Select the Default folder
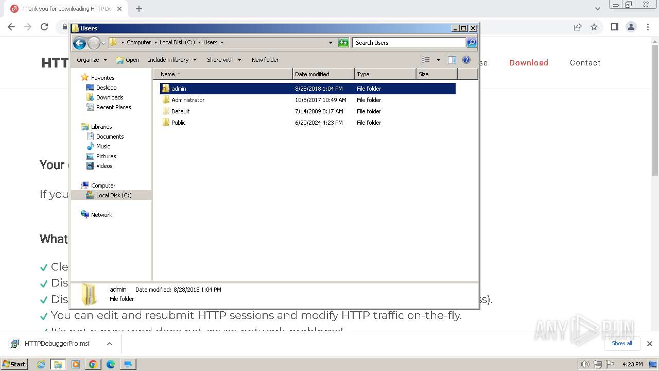 coord(180,111)
